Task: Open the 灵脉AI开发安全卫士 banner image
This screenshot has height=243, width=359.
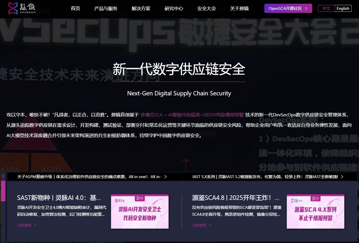Action: pos(140,211)
